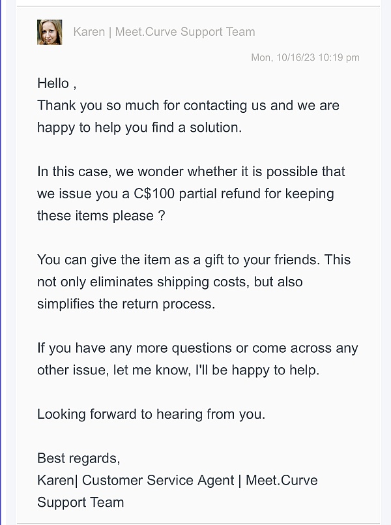Click Karen's profile photo avatar

[50, 32]
